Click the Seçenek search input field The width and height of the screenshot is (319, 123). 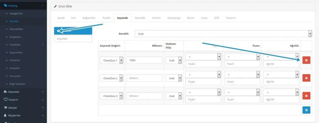pos(73,38)
